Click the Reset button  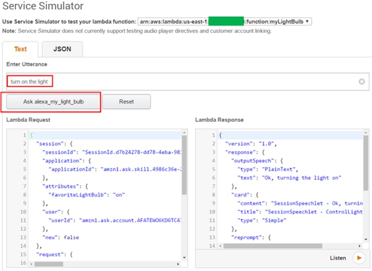pos(127,101)
